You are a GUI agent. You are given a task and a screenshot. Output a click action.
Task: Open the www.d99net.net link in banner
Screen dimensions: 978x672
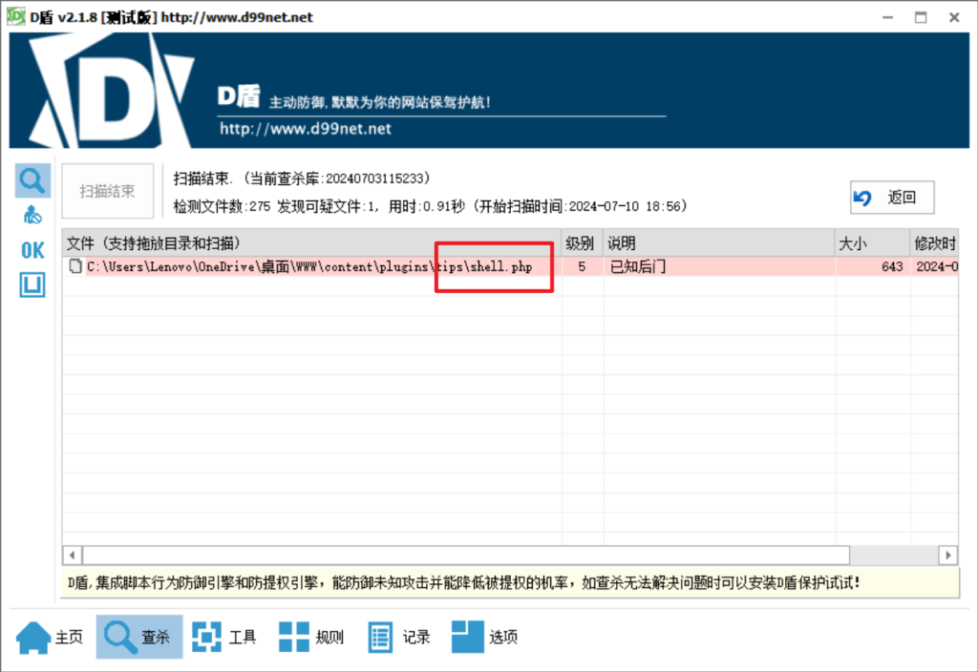[306, 129]
